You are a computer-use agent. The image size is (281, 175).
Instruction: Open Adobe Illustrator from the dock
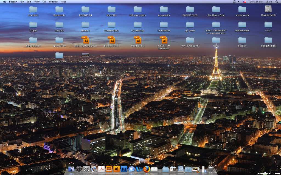pyautogui.click(x=116, y=169)
